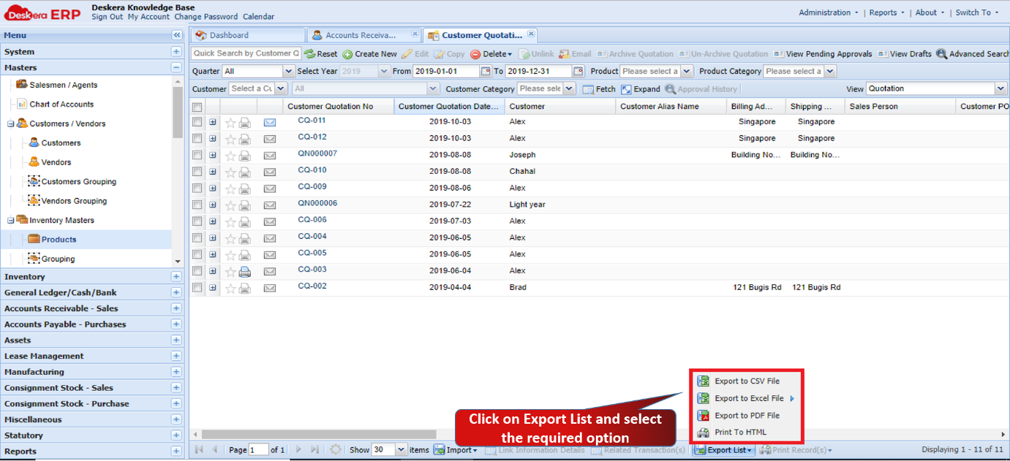Open View Pending Approvals
This screenshot has height=461, width=1010.
click(824, 54)
